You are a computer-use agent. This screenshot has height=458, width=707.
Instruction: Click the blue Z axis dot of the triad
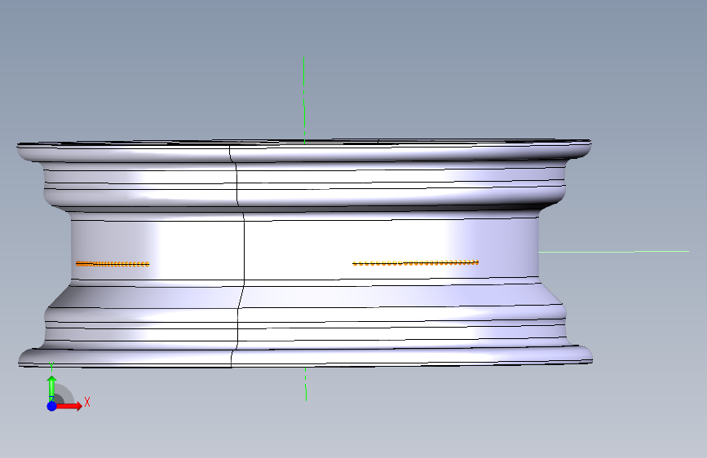click(52, 406)
